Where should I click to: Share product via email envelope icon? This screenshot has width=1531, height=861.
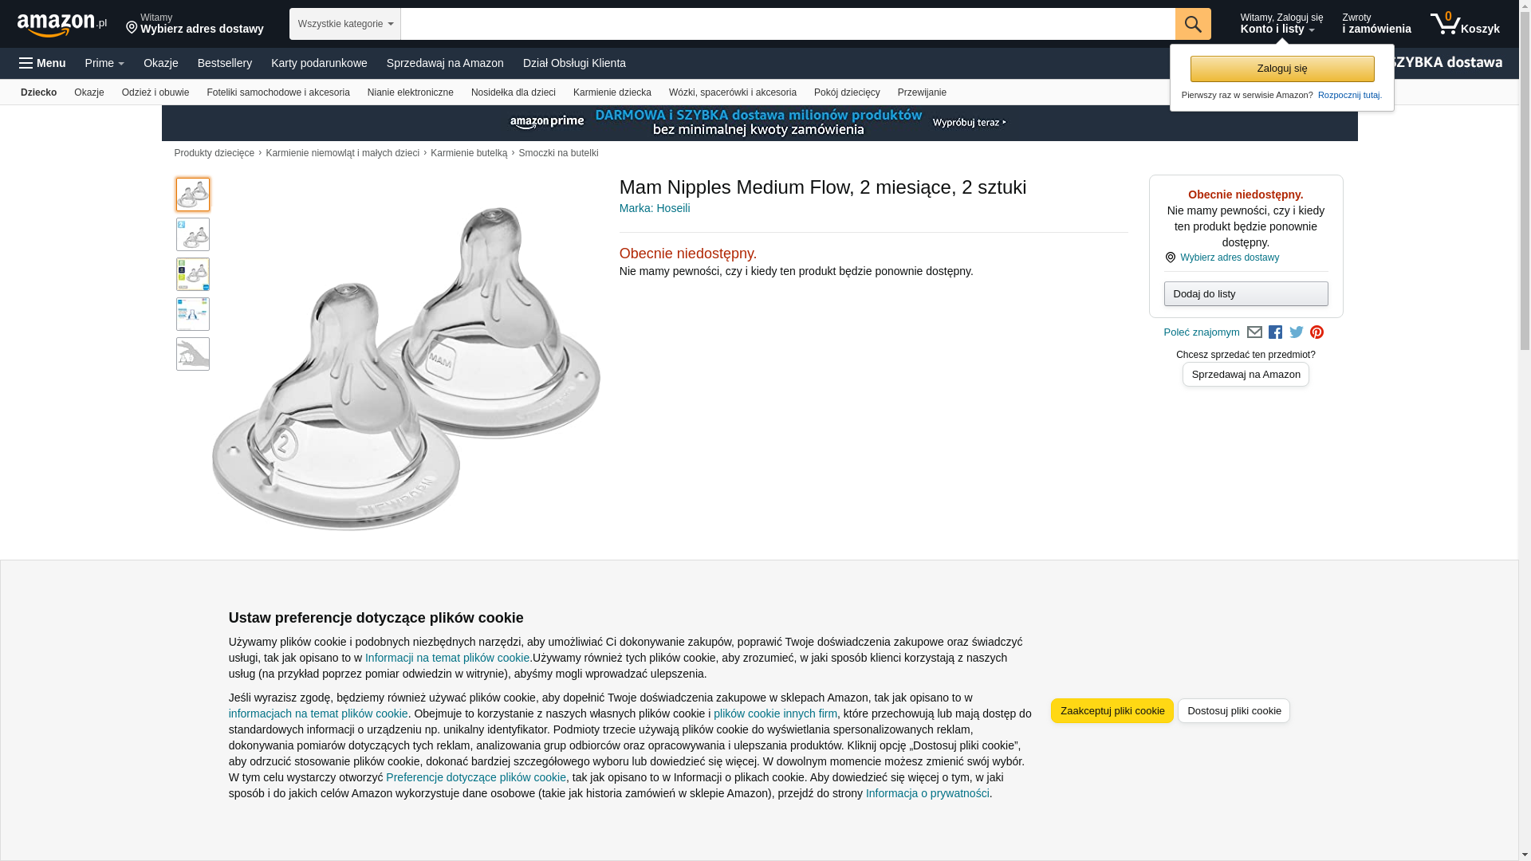point(1254,332)
